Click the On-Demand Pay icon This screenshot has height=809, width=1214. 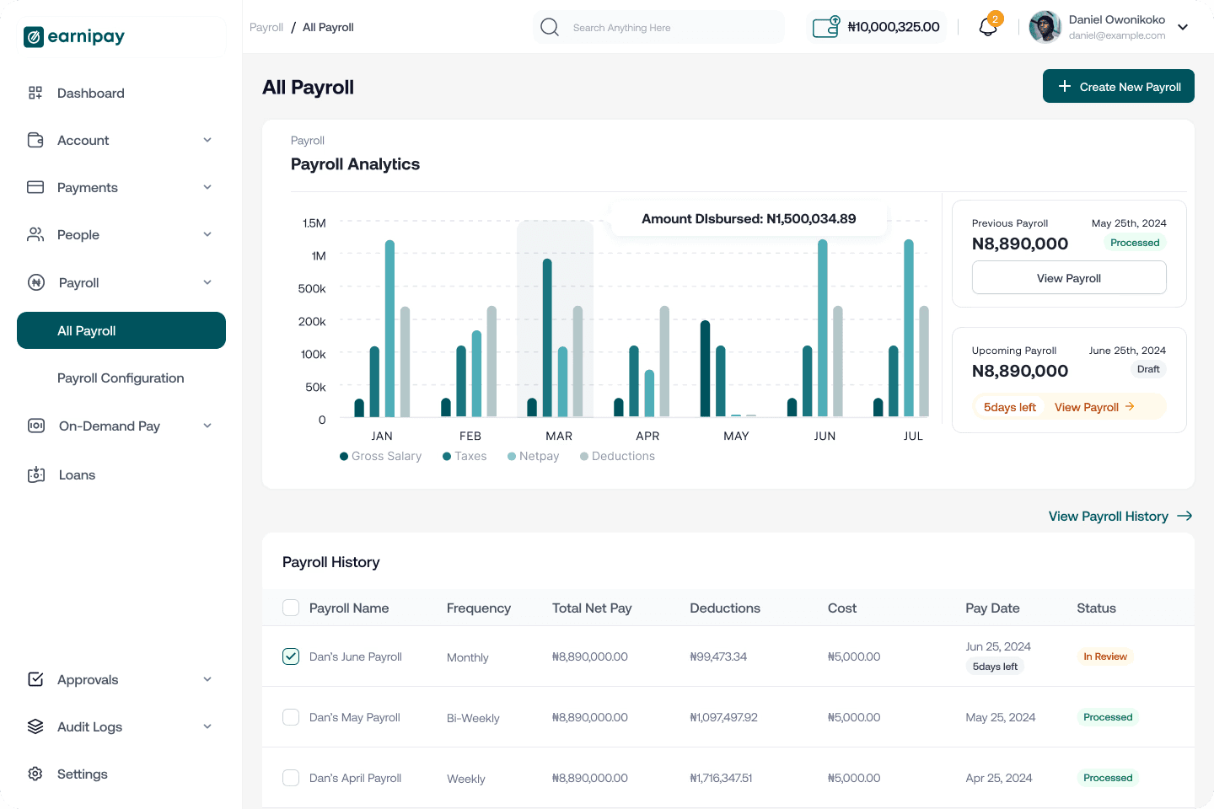(x=36, y=426)
